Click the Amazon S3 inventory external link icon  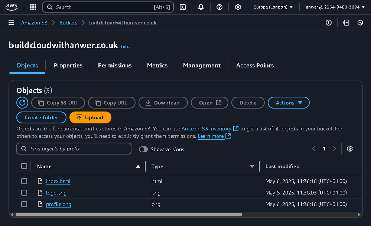point(236,129)
